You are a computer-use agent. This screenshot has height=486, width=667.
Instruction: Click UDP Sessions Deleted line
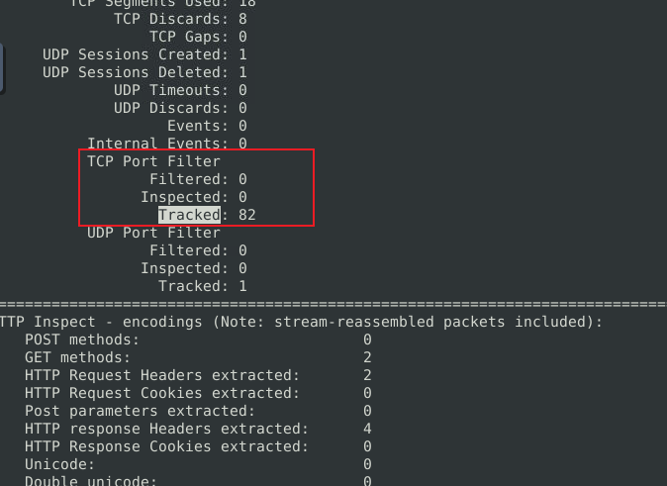(x=144, y=72)
